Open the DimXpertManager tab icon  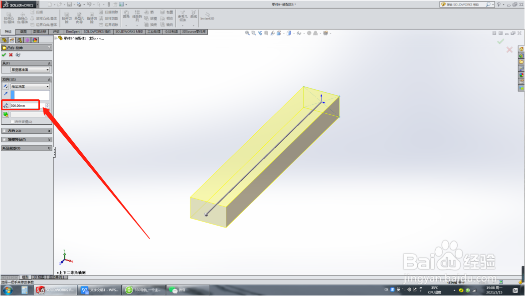[x=27, y=40]
